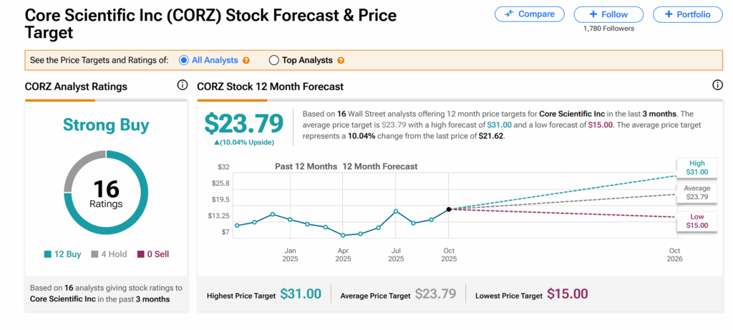733x330 pixels.
Task: Click the black current-price dot on chart
Action: [449, 209]
